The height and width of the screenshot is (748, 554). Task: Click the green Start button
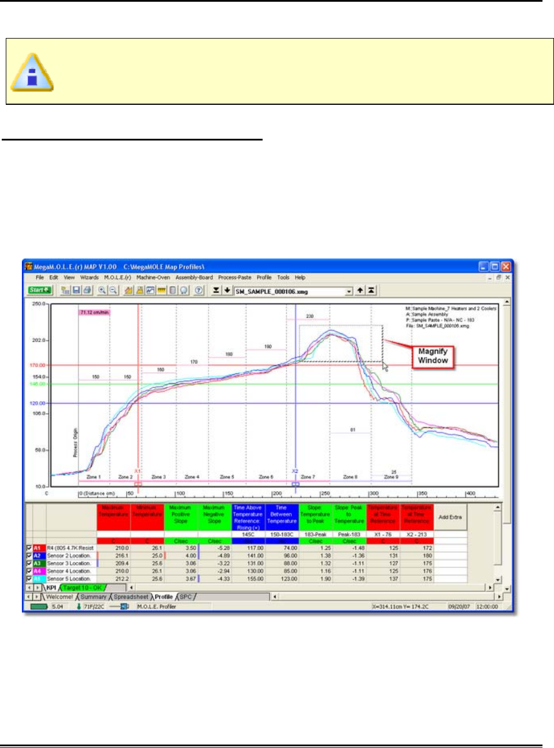pos(40,290)
